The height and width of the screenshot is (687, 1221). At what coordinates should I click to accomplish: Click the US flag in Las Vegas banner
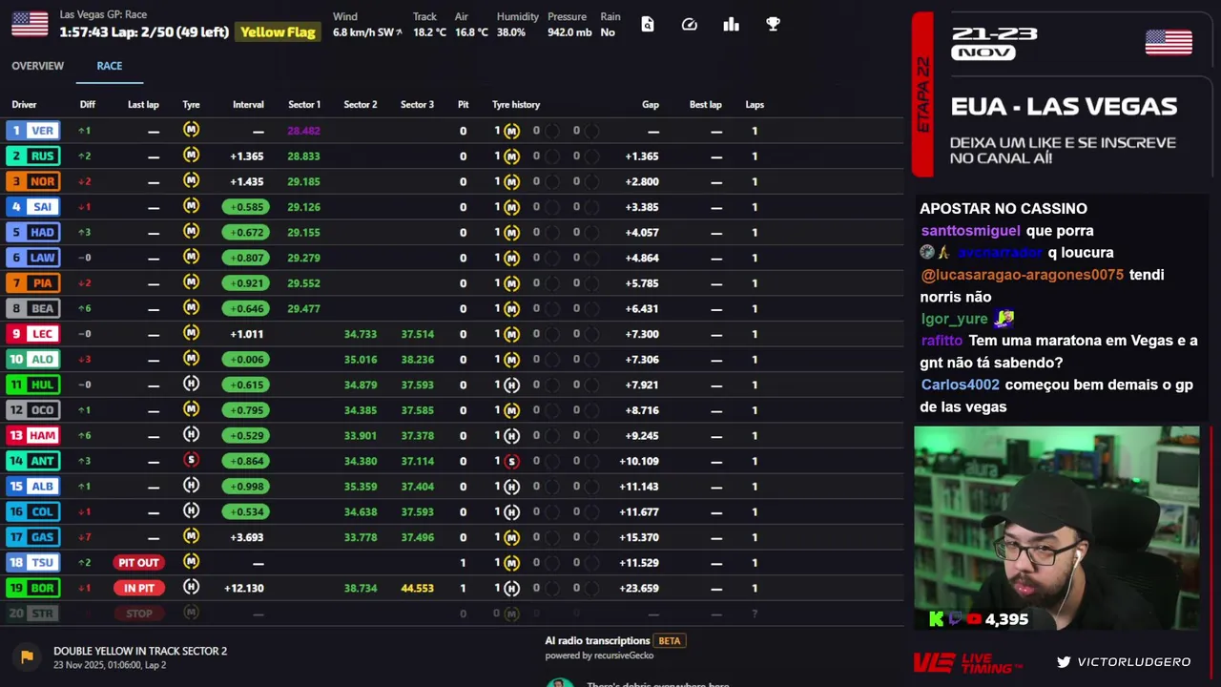1169,43
